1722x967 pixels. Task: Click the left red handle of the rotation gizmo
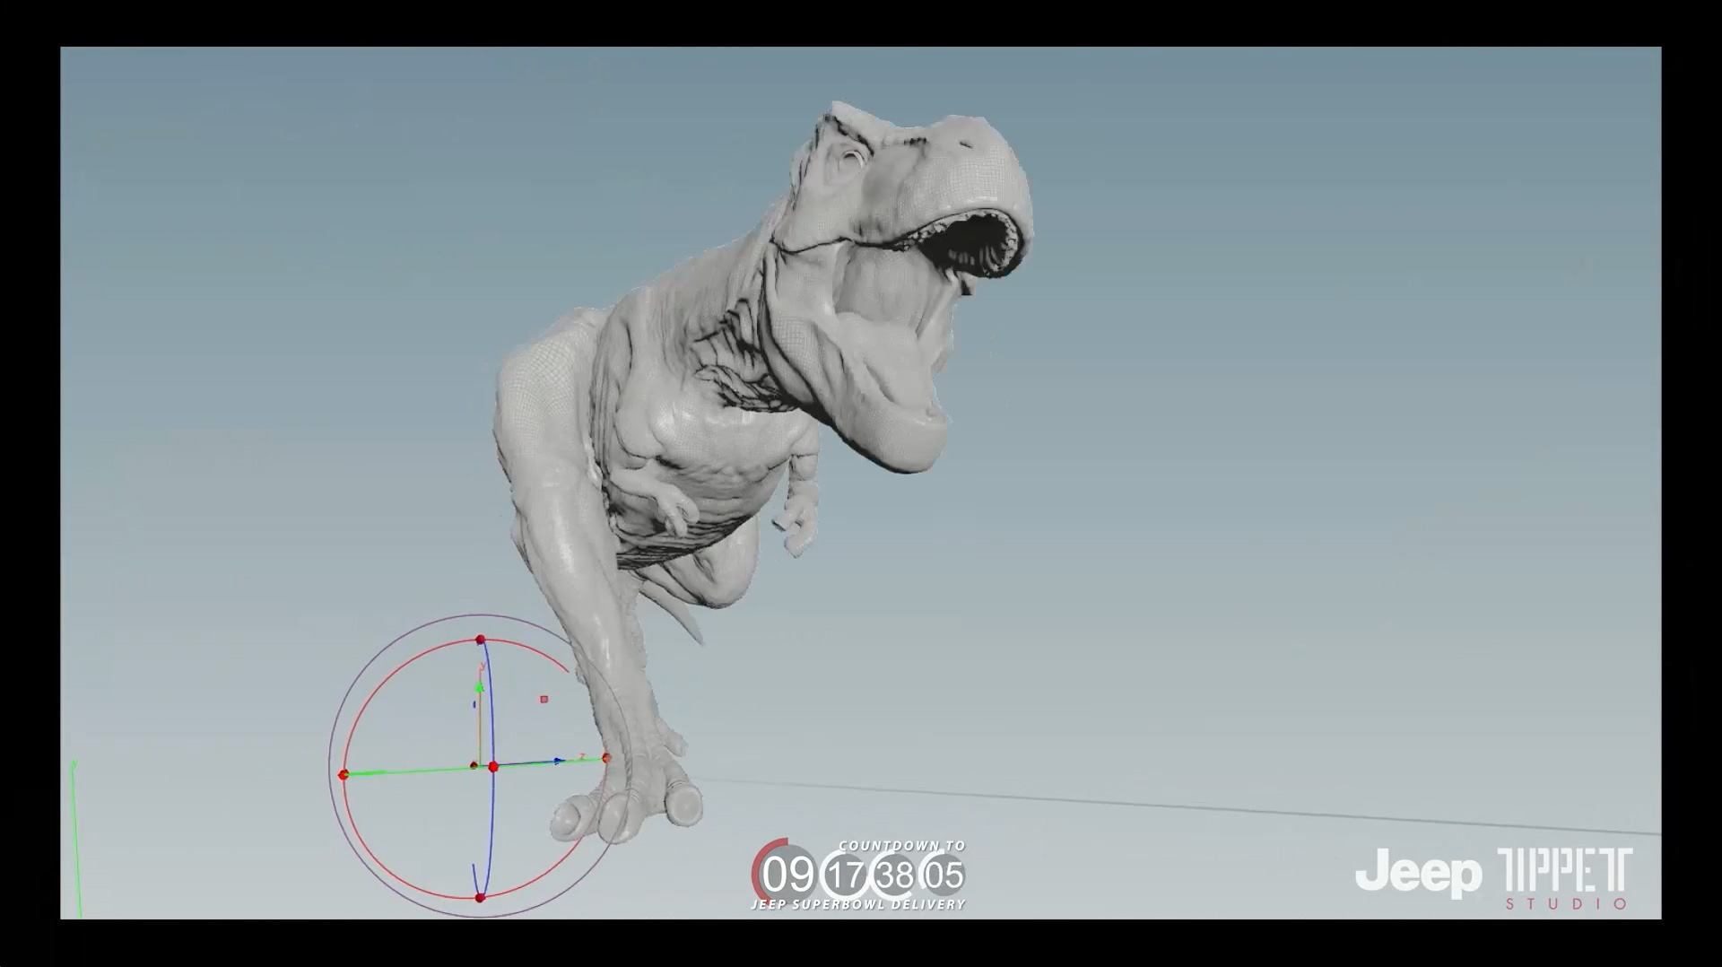click(x=343, y=774)
